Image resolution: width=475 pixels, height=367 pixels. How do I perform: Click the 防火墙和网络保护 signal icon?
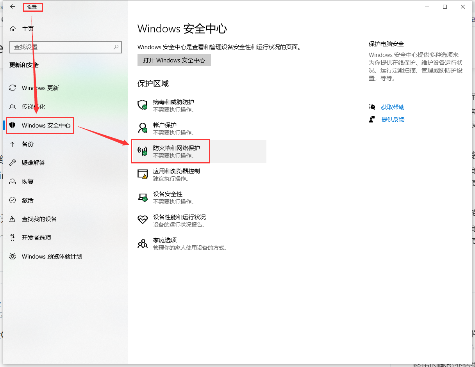point(143,151)
